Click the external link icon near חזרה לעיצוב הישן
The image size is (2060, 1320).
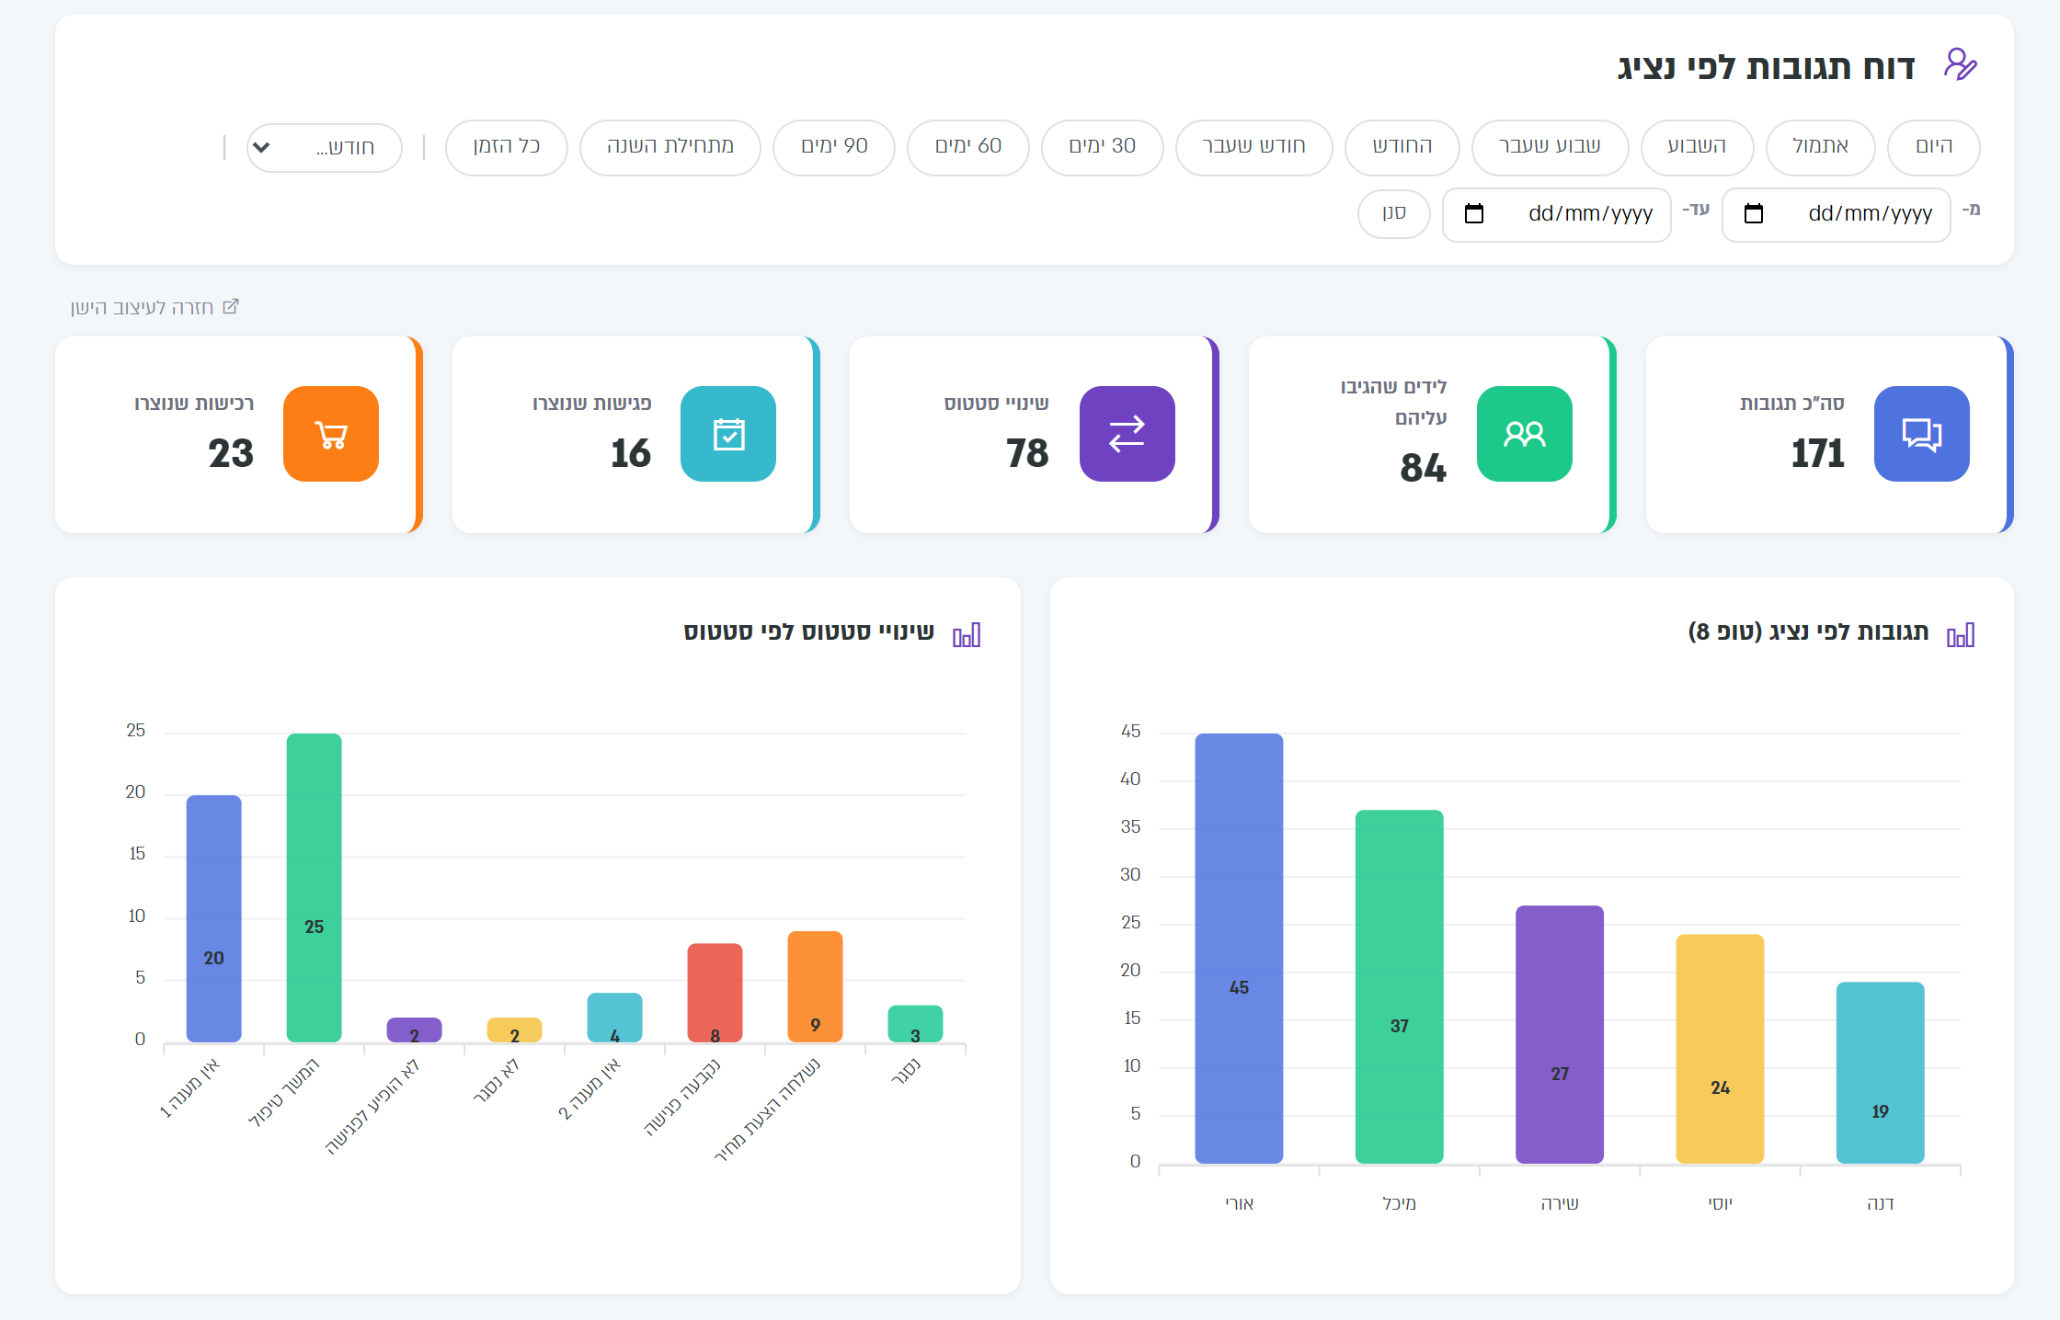(231, 306)
